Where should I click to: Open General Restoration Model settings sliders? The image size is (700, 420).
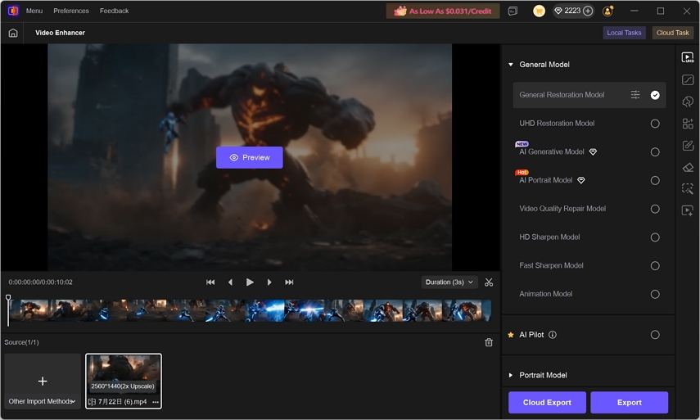click(635, 95)
